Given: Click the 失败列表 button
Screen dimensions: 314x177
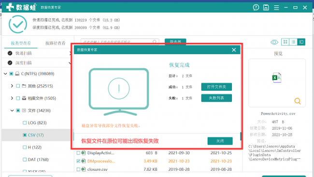Looking at the screenshot, I should [x=216, y=98].
